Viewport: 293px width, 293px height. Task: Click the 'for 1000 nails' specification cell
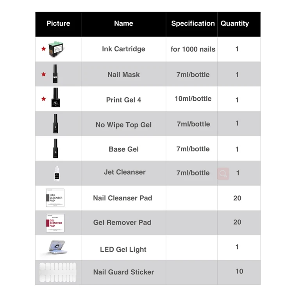pyautogui.click(x=193, y=49)
